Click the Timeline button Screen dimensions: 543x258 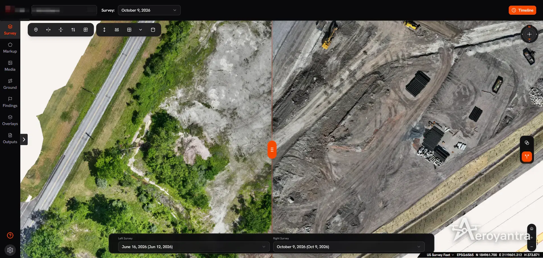click(x=522, y=10)
